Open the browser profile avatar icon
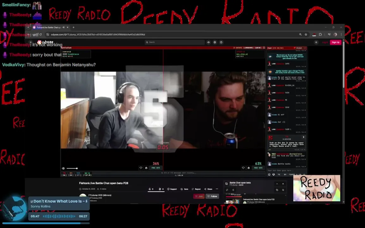Viewport: 365px width, 228px height. 335,35
